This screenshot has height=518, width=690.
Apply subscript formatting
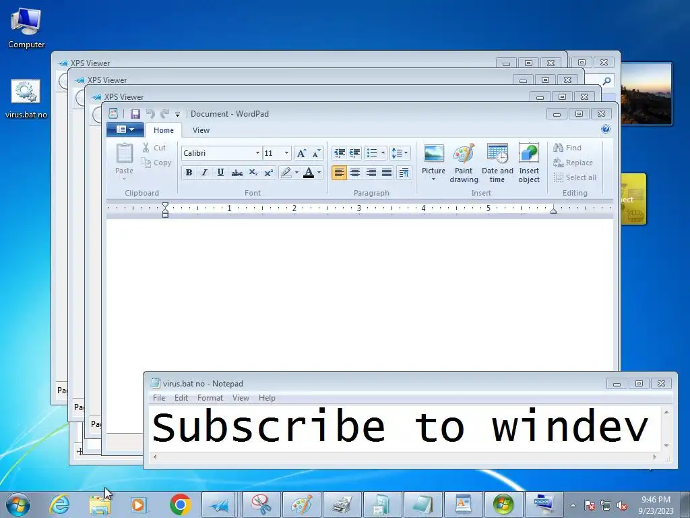pos(253,173)
